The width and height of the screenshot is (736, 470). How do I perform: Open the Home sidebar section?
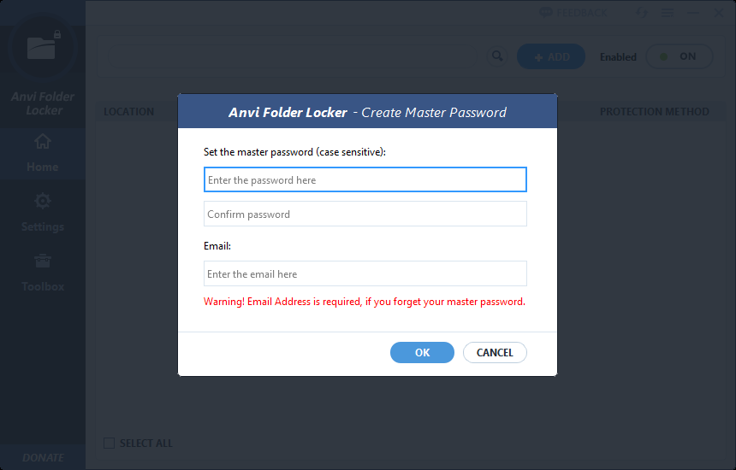[x=42, y=153]
